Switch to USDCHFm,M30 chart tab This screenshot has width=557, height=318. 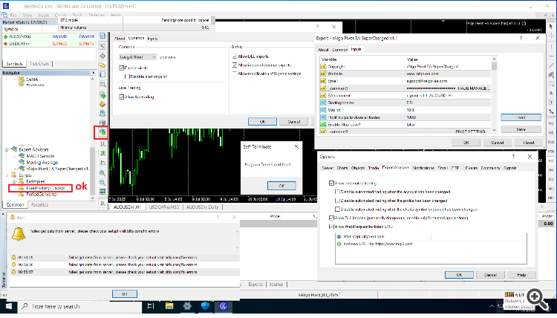tap(164, 207)
